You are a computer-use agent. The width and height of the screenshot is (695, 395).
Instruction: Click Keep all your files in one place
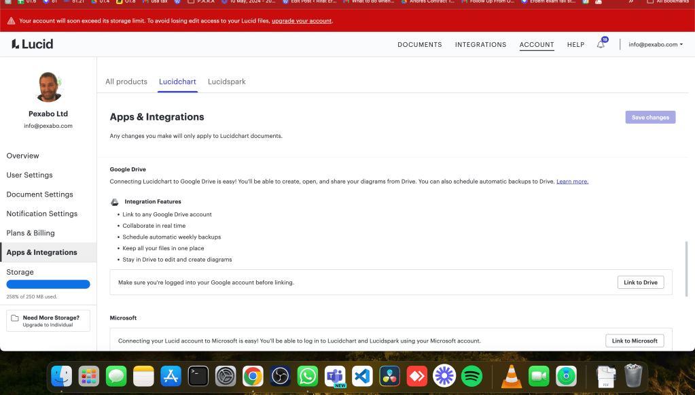click(x=163, y=248)
